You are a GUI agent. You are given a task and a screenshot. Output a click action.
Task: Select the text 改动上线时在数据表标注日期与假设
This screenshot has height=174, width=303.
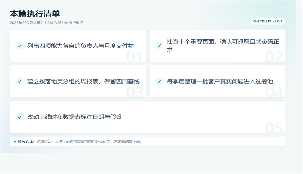pyautogui.click(x=75, y=117)
